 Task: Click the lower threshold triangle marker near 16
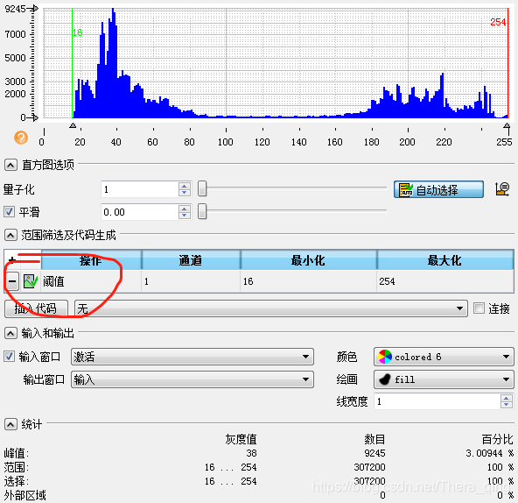click(73, 125)
